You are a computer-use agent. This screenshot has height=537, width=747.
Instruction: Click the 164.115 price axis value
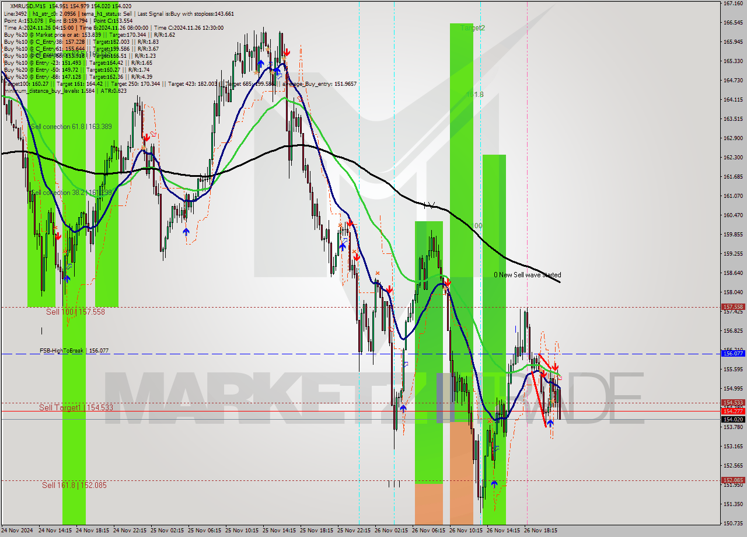pyautogui.click(x=733, y=100)
